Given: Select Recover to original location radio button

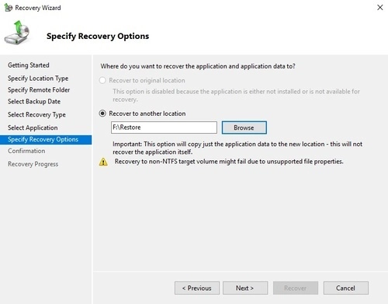Looking at the screenshot, I should click(x=102, y=80).
